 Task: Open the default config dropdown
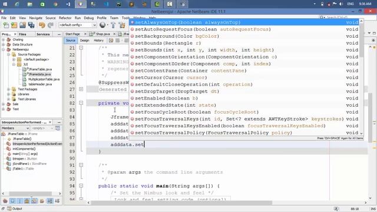coord(77,25)
